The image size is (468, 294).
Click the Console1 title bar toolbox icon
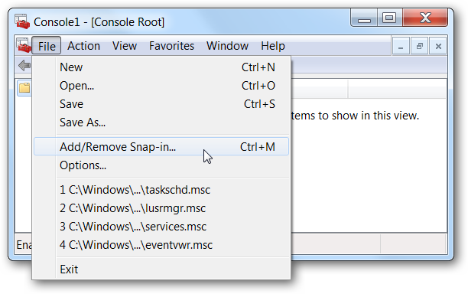point(22,21)
